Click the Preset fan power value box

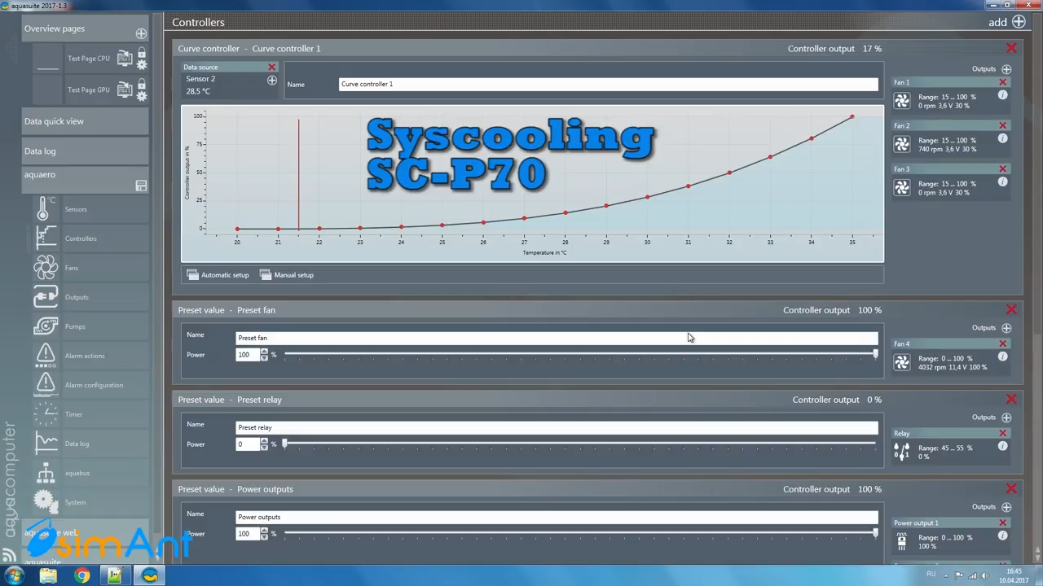tap(247, 355)
